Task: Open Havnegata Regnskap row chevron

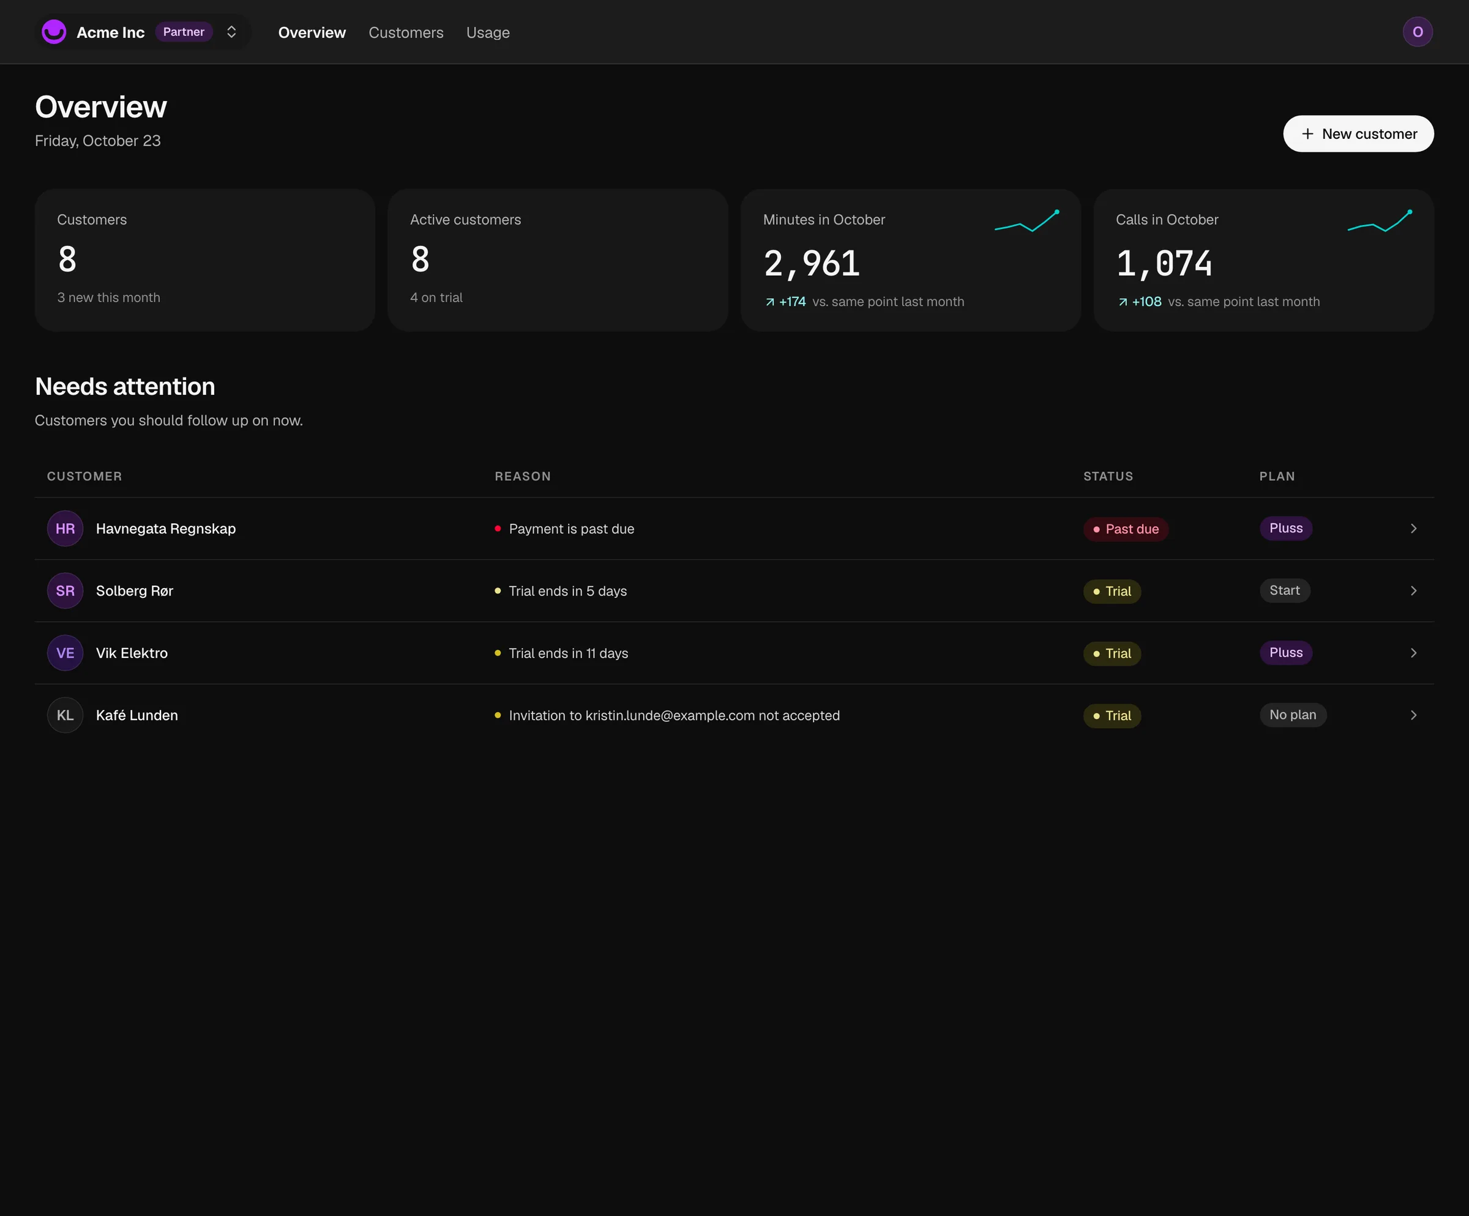Action: 1413,529
